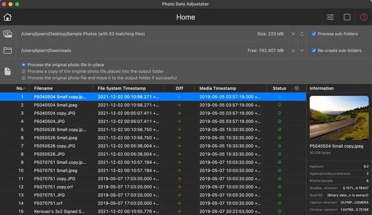The width and height of the screenshot is (372, 215).
Task: Sort the list by the No. column
Action: 20,88
